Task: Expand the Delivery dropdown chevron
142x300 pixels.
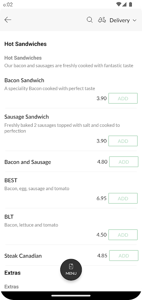Action: tap(135, 20)
